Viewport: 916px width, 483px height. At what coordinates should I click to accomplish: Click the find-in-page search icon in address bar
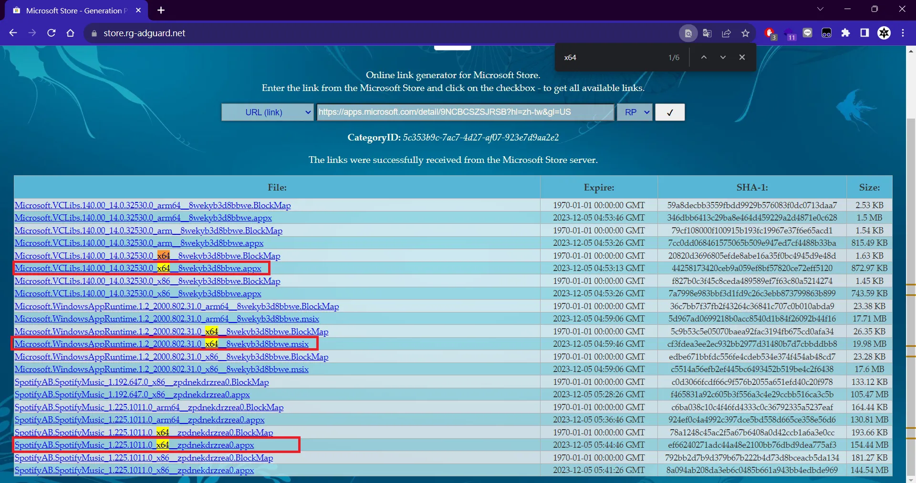tap(688, 33)
